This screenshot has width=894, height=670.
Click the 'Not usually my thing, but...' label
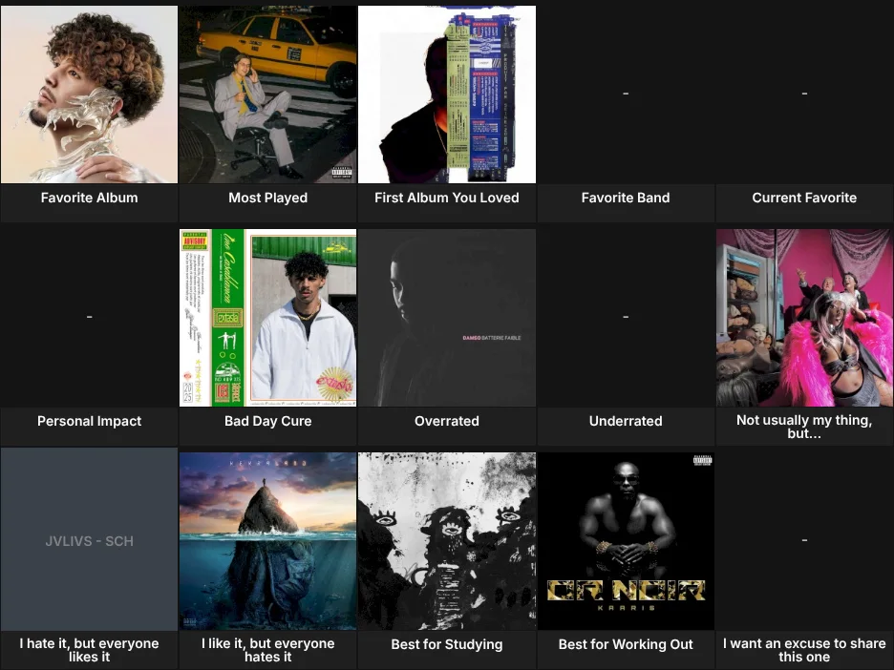(804, 427)
